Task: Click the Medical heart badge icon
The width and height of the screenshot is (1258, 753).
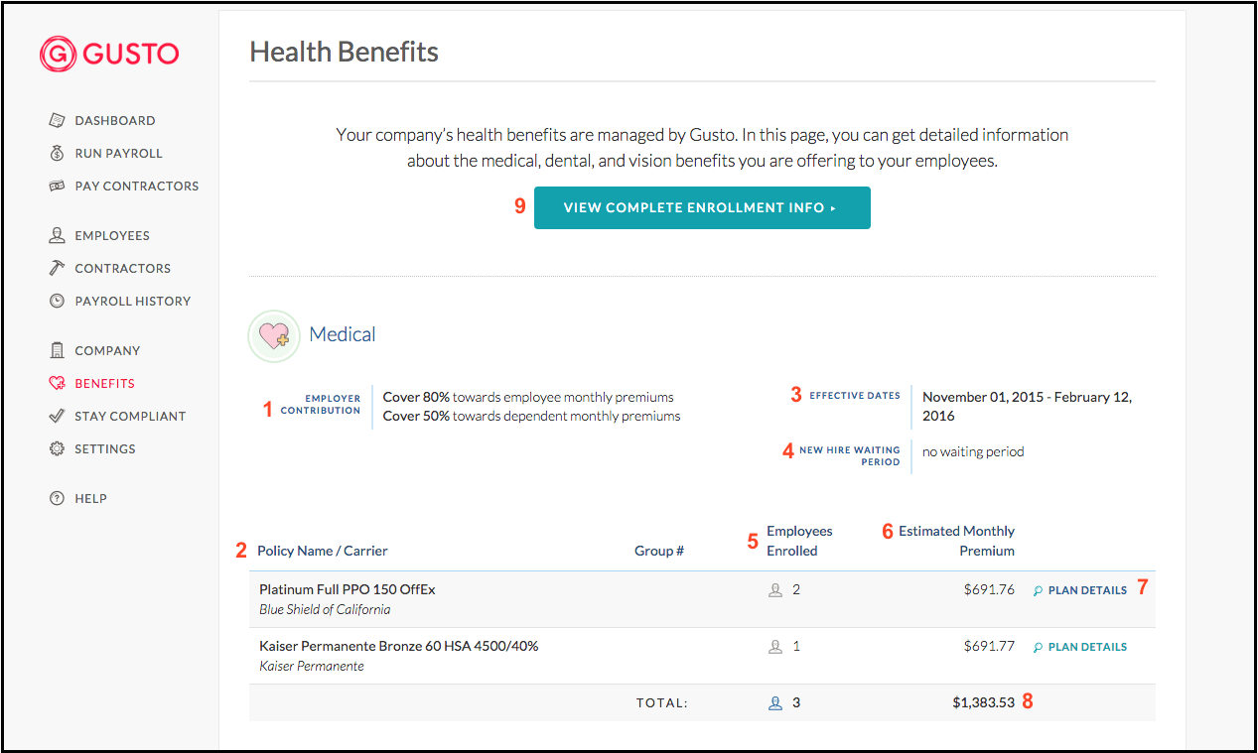Action: coord(273,335)
